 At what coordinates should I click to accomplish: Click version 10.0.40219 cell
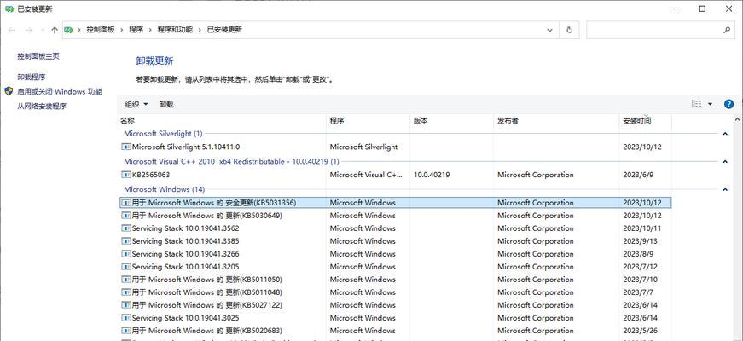432,176
